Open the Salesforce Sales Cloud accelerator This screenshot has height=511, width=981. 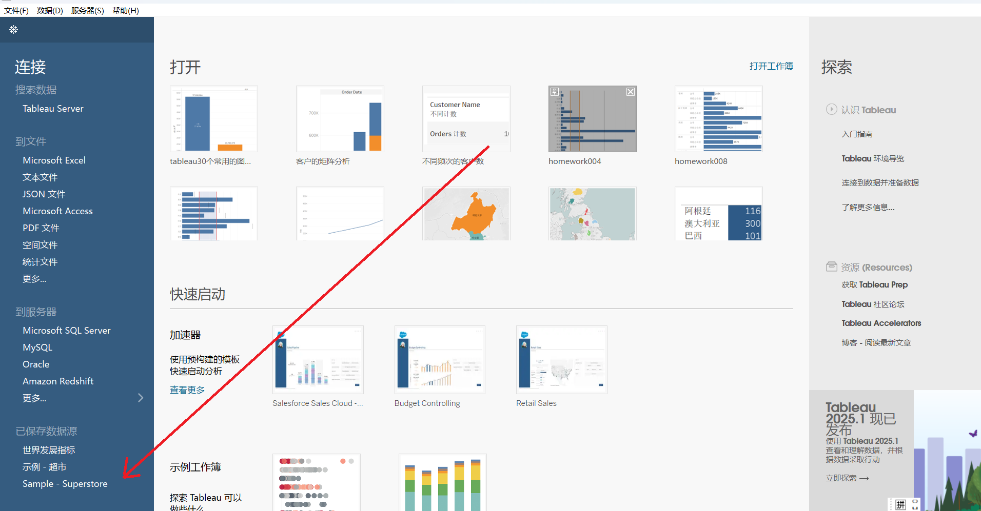click(318, 360)
